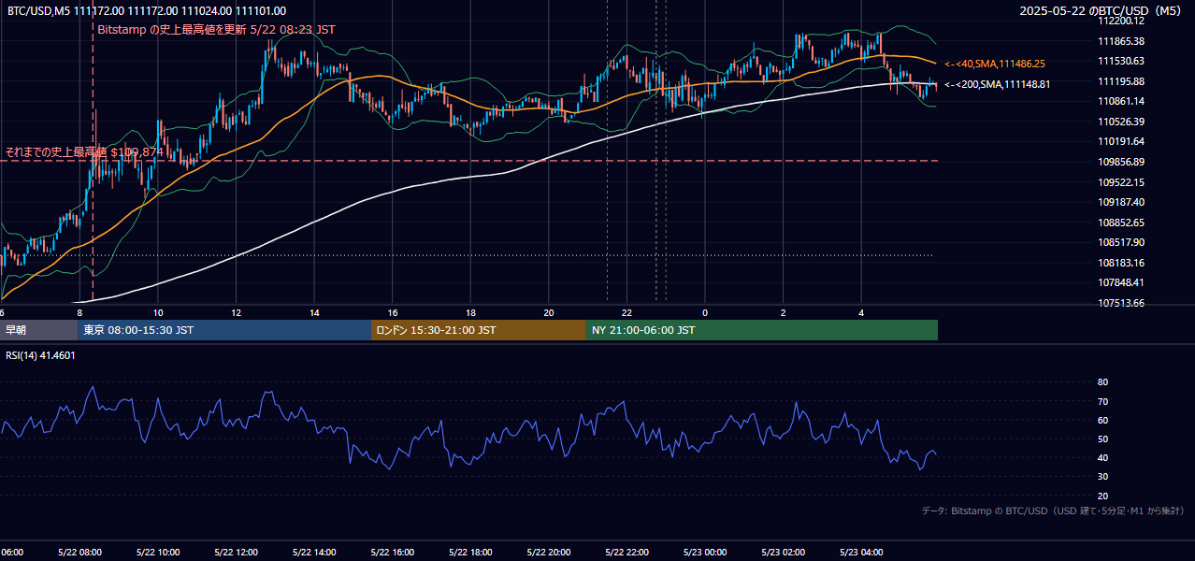Screen dimensions: 1195x561
Task: Click the orange 40 SMA 111486.25 label
Action: (x=995, y=64)
